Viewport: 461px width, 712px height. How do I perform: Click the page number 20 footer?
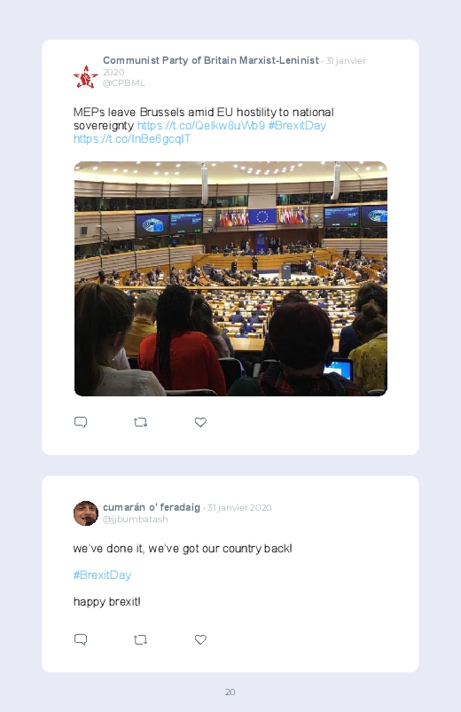[x=230, y=692]
